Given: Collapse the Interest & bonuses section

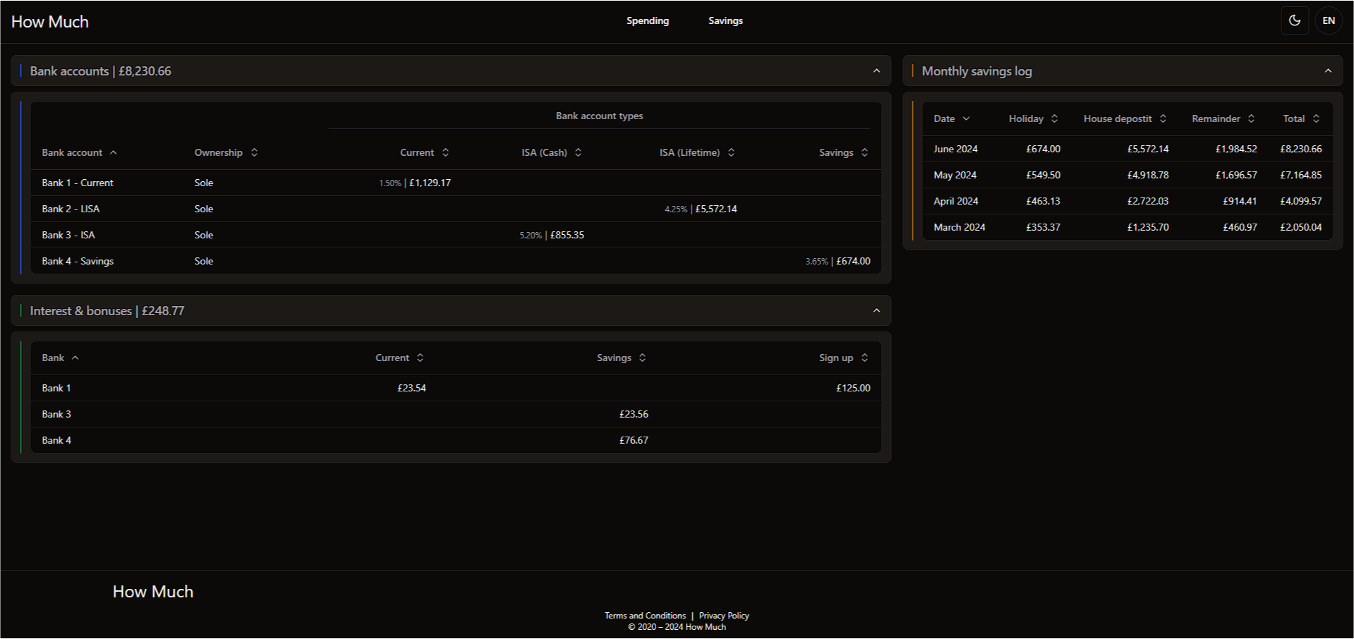Looking at the screenshot, I should (876, 310).
